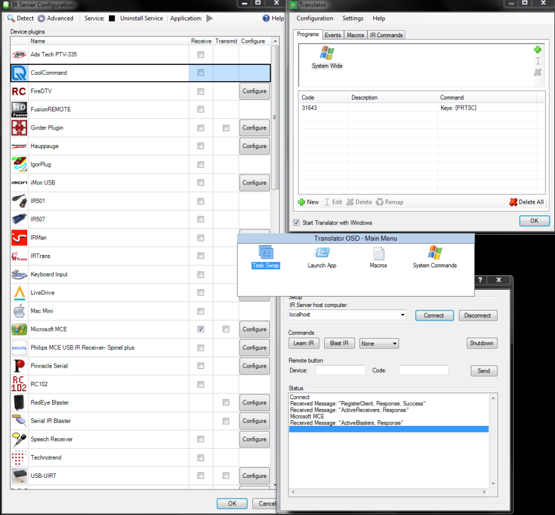Enable Receive for Hauppauge
555x515 pixels.
point(200,146)
